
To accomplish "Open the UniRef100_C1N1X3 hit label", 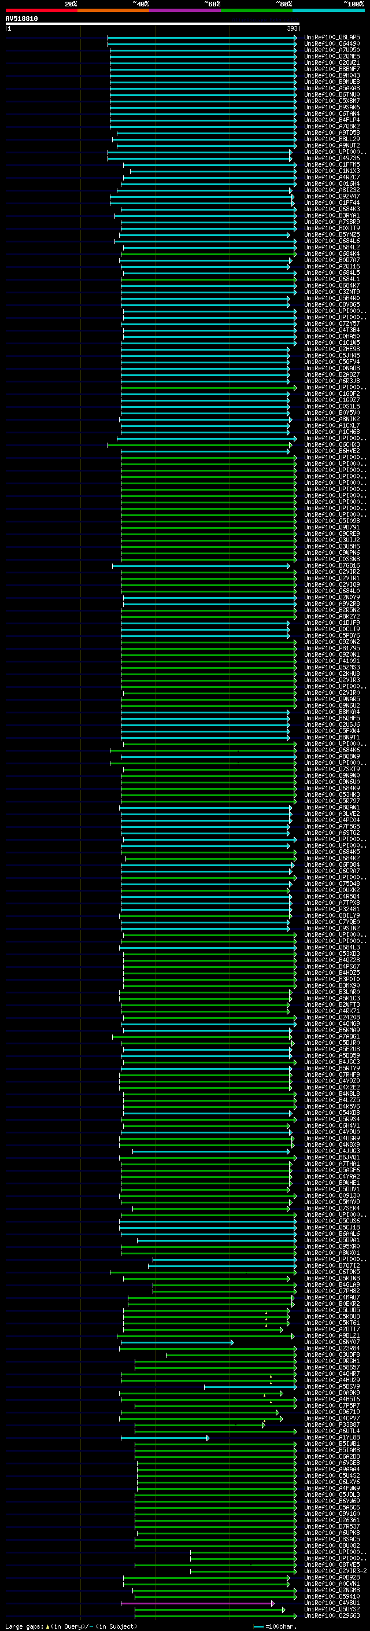I will (331, 171).
